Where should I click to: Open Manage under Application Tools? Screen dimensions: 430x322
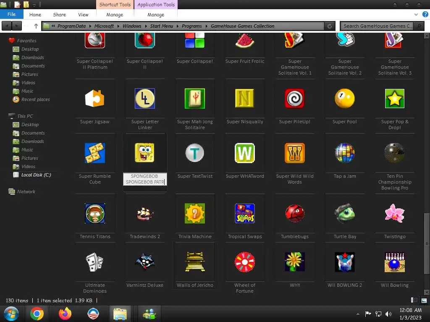point(156,15)
